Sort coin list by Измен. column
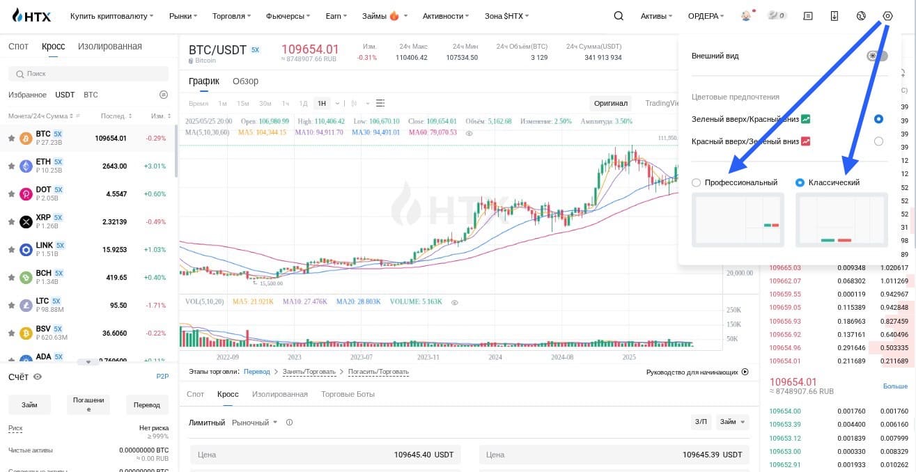This screenshot has width=916, height=472. pos(161,116)
